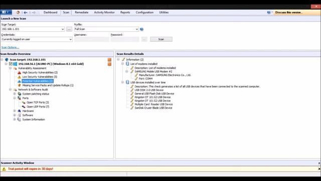Image resolution: width=321 pixels, height=181 pixels.
Task: Toggle the checkbox for 192.168.56.1 ALUNO-PC
Action: [11, 64]
